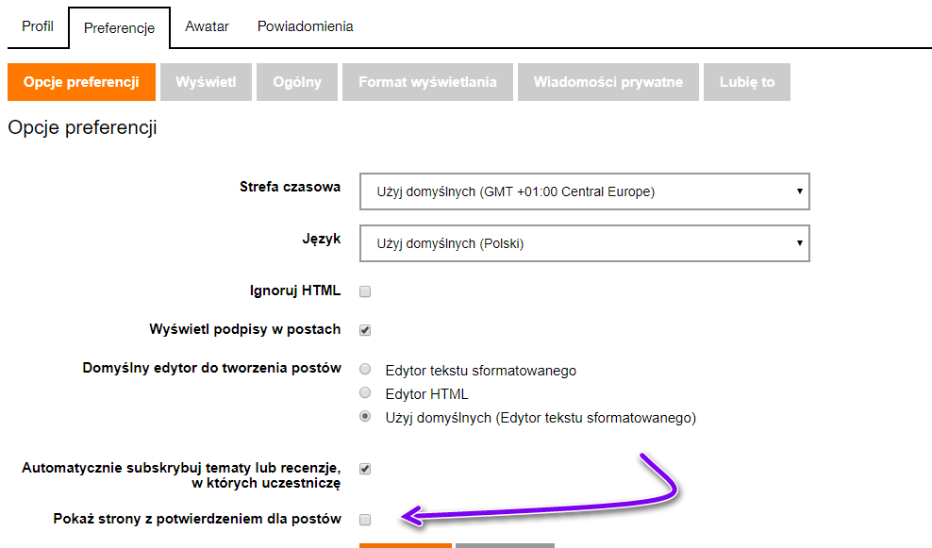Expand the Strefa czasowa dropdown
Screen dimensions: 932x548
[x=585, y=191]
